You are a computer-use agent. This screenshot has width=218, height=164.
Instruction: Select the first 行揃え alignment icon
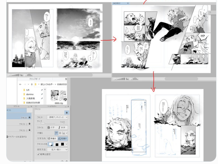[x=56, y=133]
